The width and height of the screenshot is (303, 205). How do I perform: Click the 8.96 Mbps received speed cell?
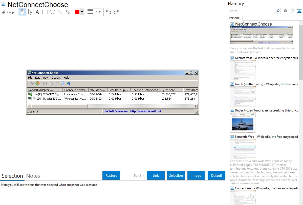138,94
